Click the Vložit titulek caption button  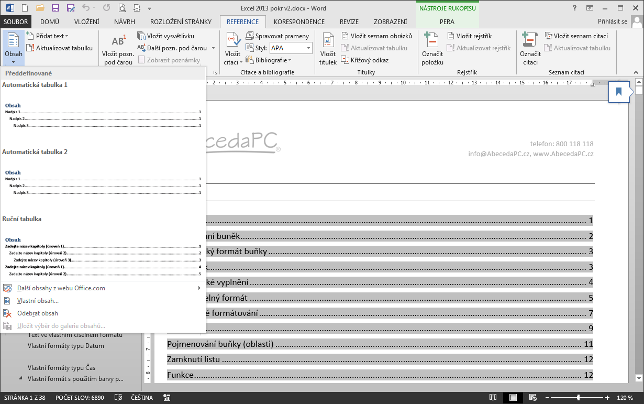[328, 49]
